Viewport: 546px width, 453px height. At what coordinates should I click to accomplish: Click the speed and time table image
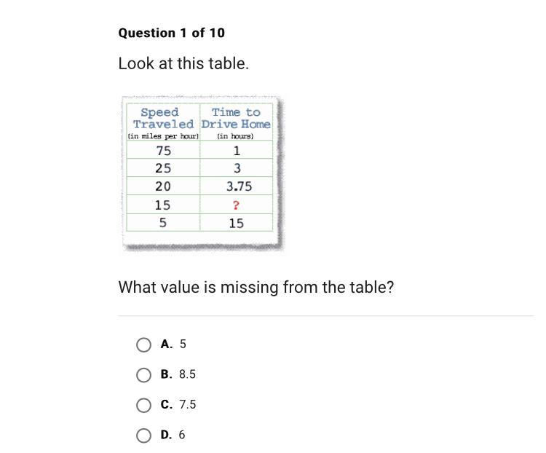pos(200,173)
